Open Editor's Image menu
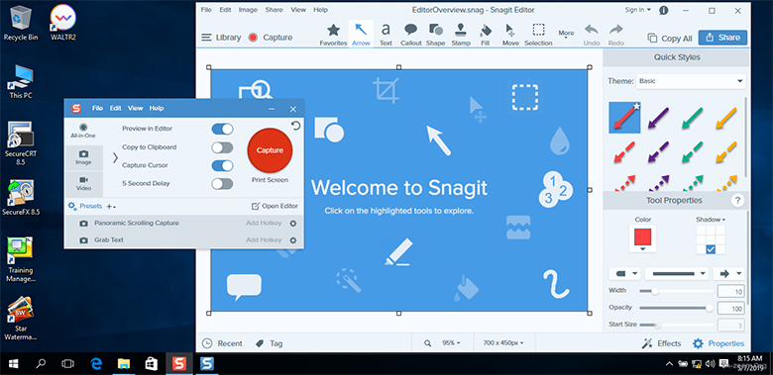Viewport: 773px width, 375px height. 248,10
